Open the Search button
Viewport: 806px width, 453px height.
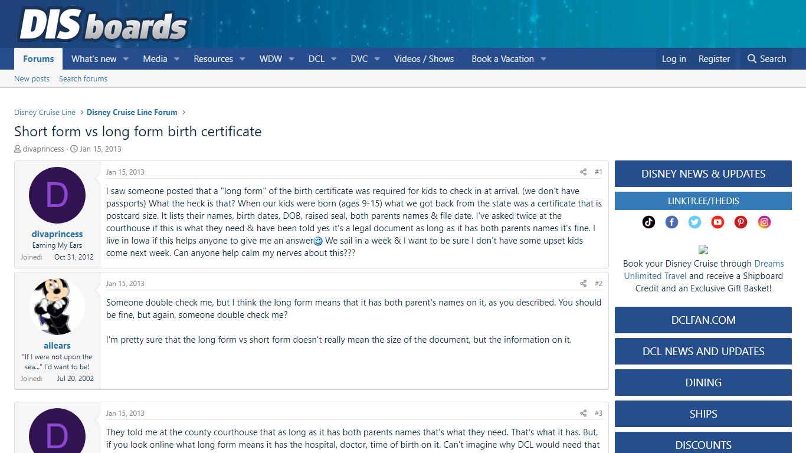point(766,59)
